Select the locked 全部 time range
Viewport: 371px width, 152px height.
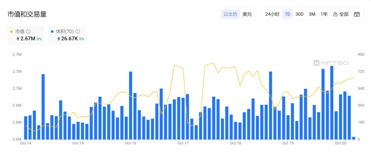pyautogui.click(x=341, y=14)
